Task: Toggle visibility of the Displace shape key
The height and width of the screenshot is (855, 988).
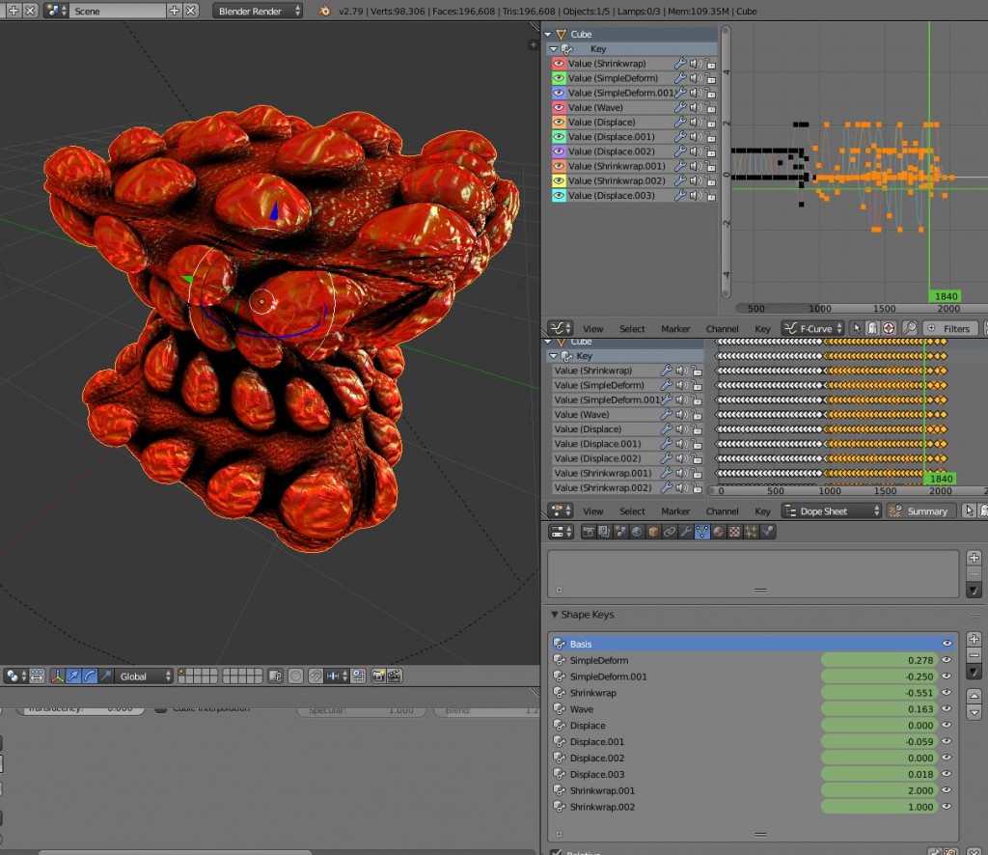Action: click(x=946, y=725)
